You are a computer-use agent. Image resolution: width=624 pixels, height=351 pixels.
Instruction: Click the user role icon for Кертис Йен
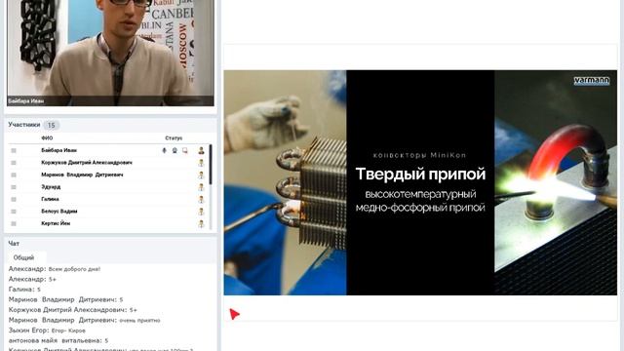(x=201, y=223)
